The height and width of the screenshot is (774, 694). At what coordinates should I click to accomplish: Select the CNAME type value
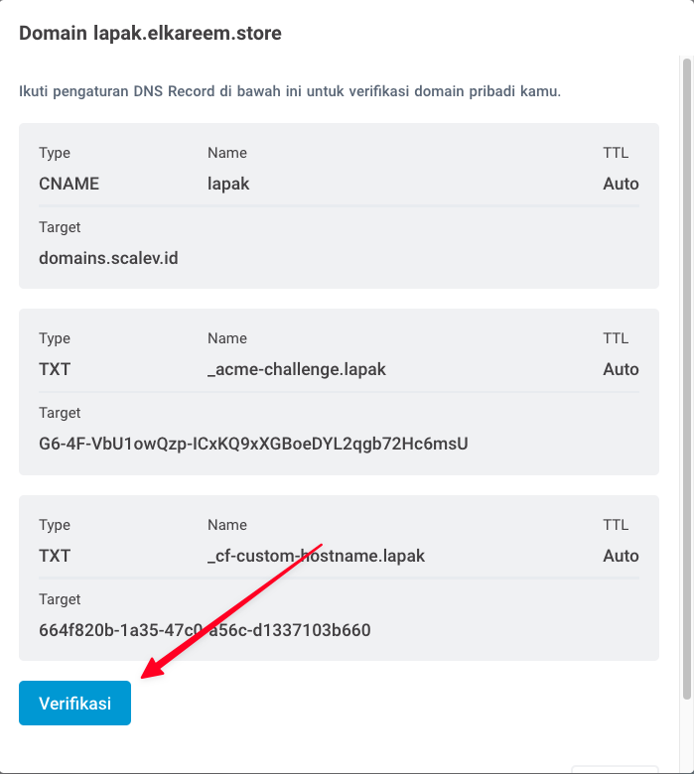pos(69,184)
